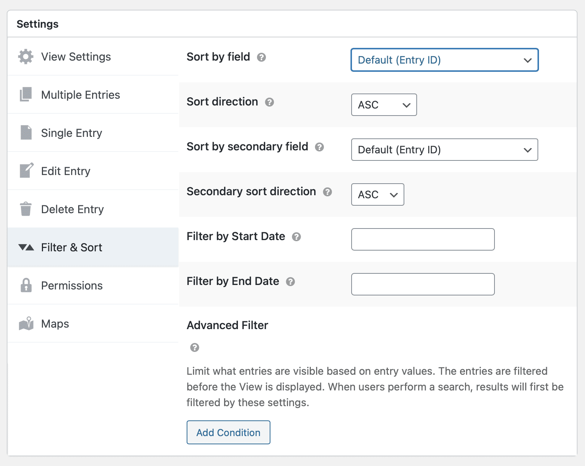Click help icon for Secondary sort direction

coord(327,192)
